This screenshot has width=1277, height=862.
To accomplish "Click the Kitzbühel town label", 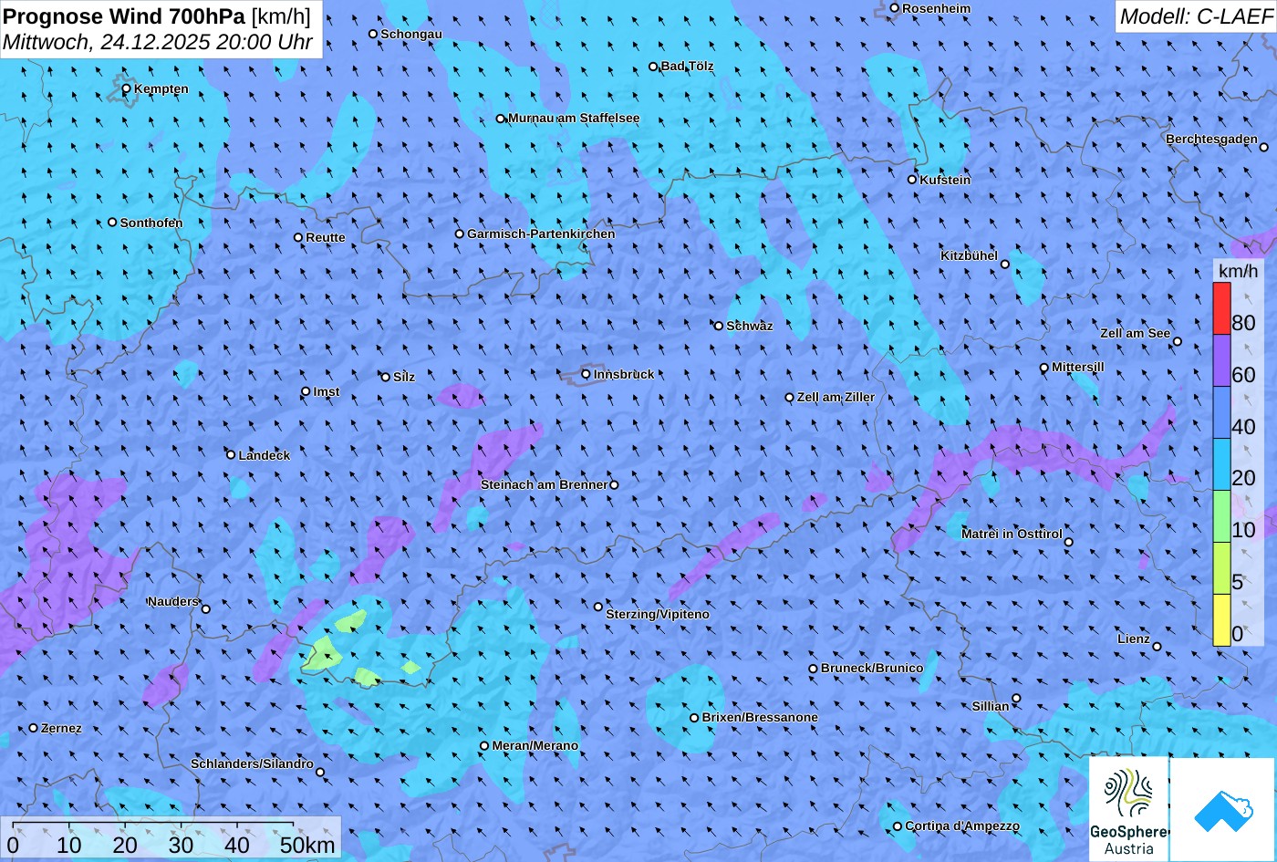I will [969, 255].
